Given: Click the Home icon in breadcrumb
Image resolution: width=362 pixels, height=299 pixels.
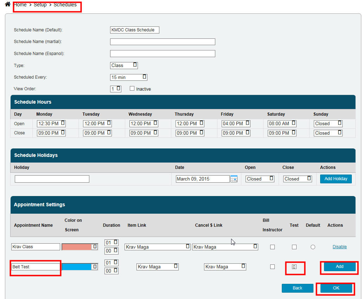Looking at the screenshot, I should coord(7,5).
